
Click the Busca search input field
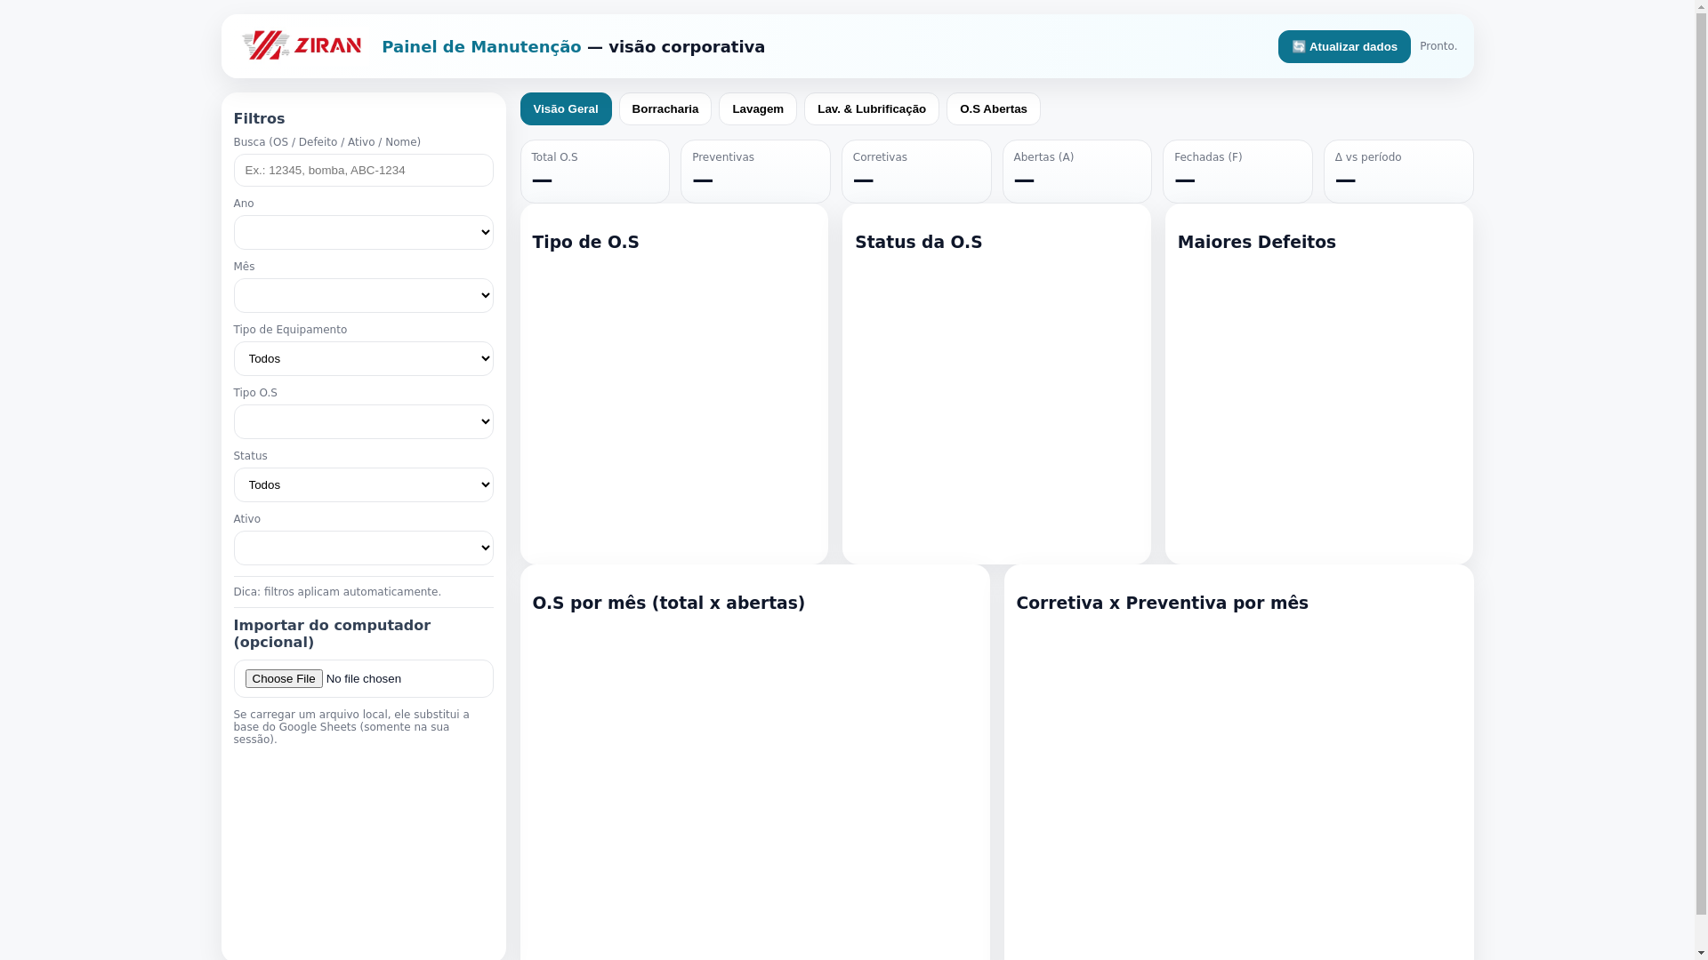click(x=363, y=170)
